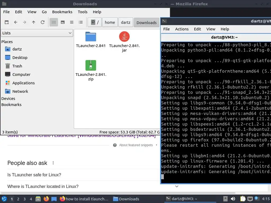Open People also ask options menu

53,163
